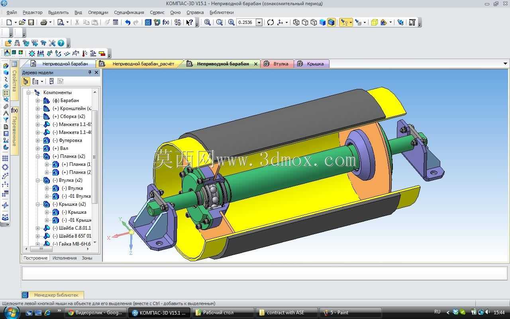The image size is (510, 319).
Task: Switch to the Неприводной барабан_расчёт document tab
Action: [x=143, y=64]
